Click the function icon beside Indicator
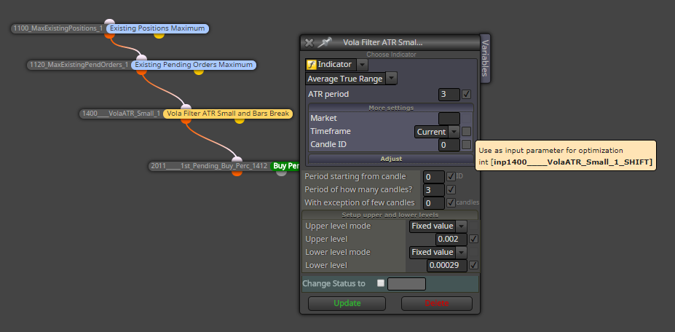This screenshot has width=675, height=332. [311, 65]
